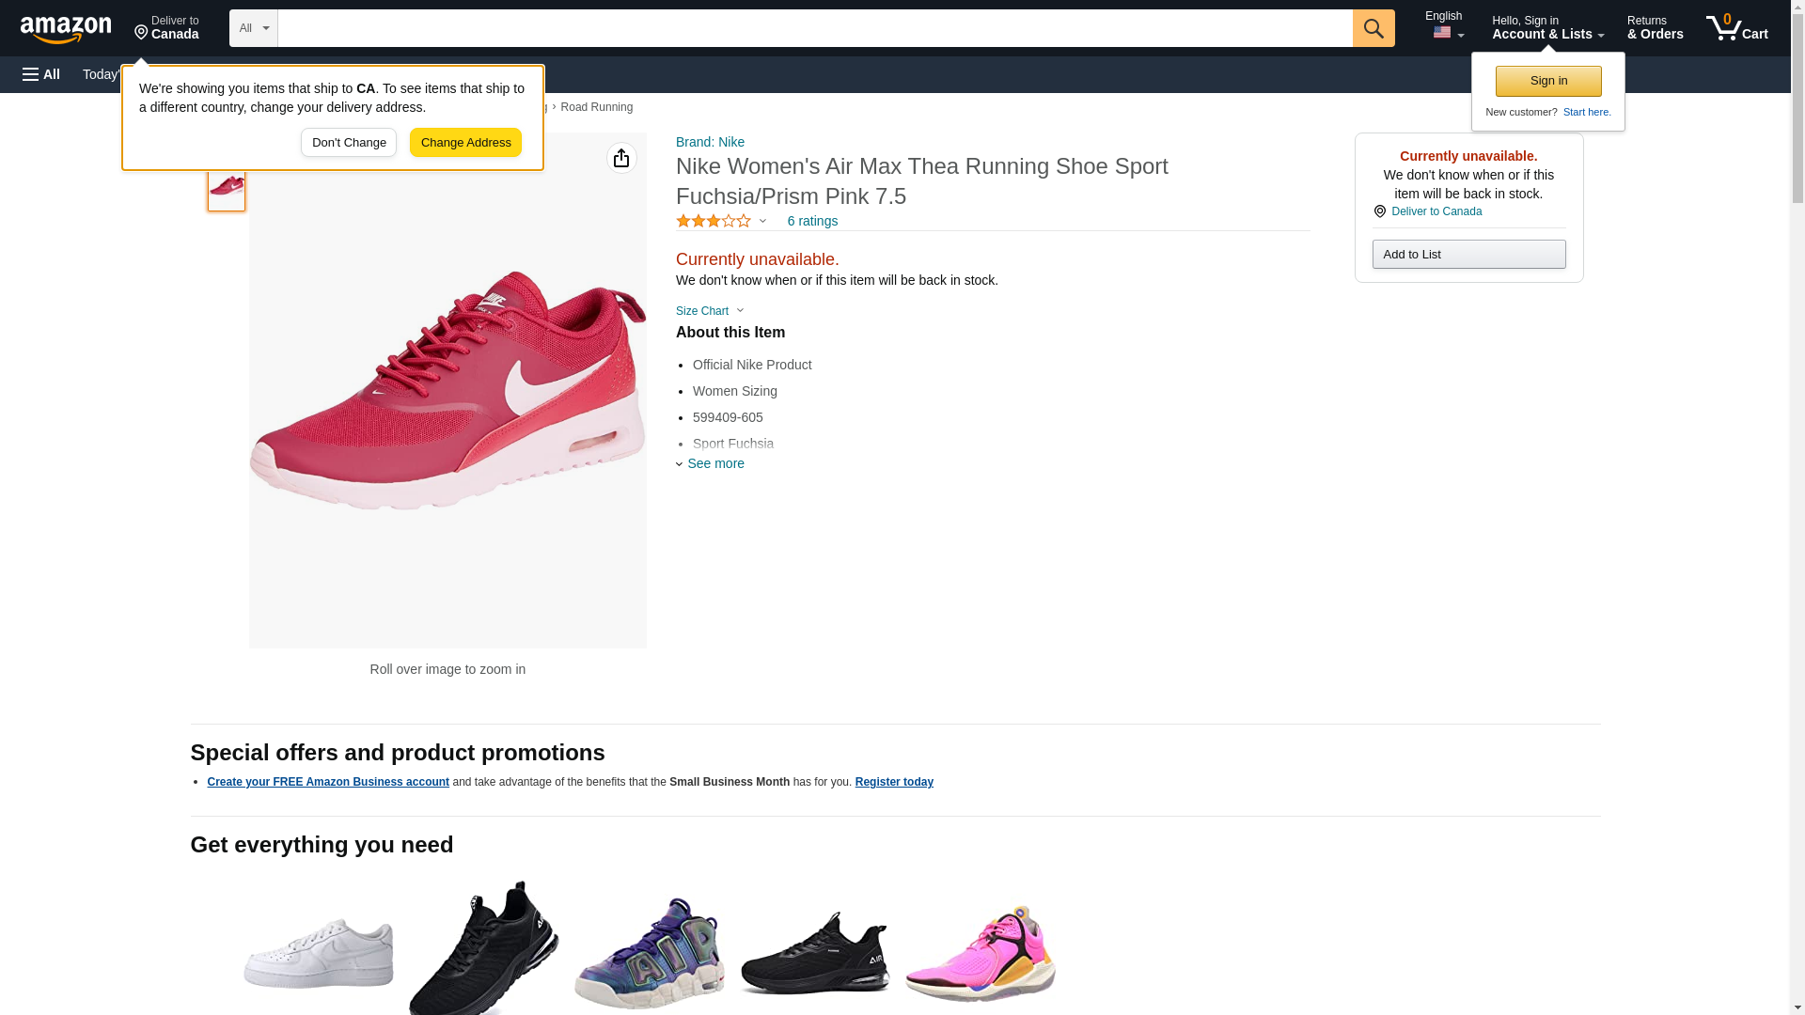Click the Sign in button

click(1547, 81)
